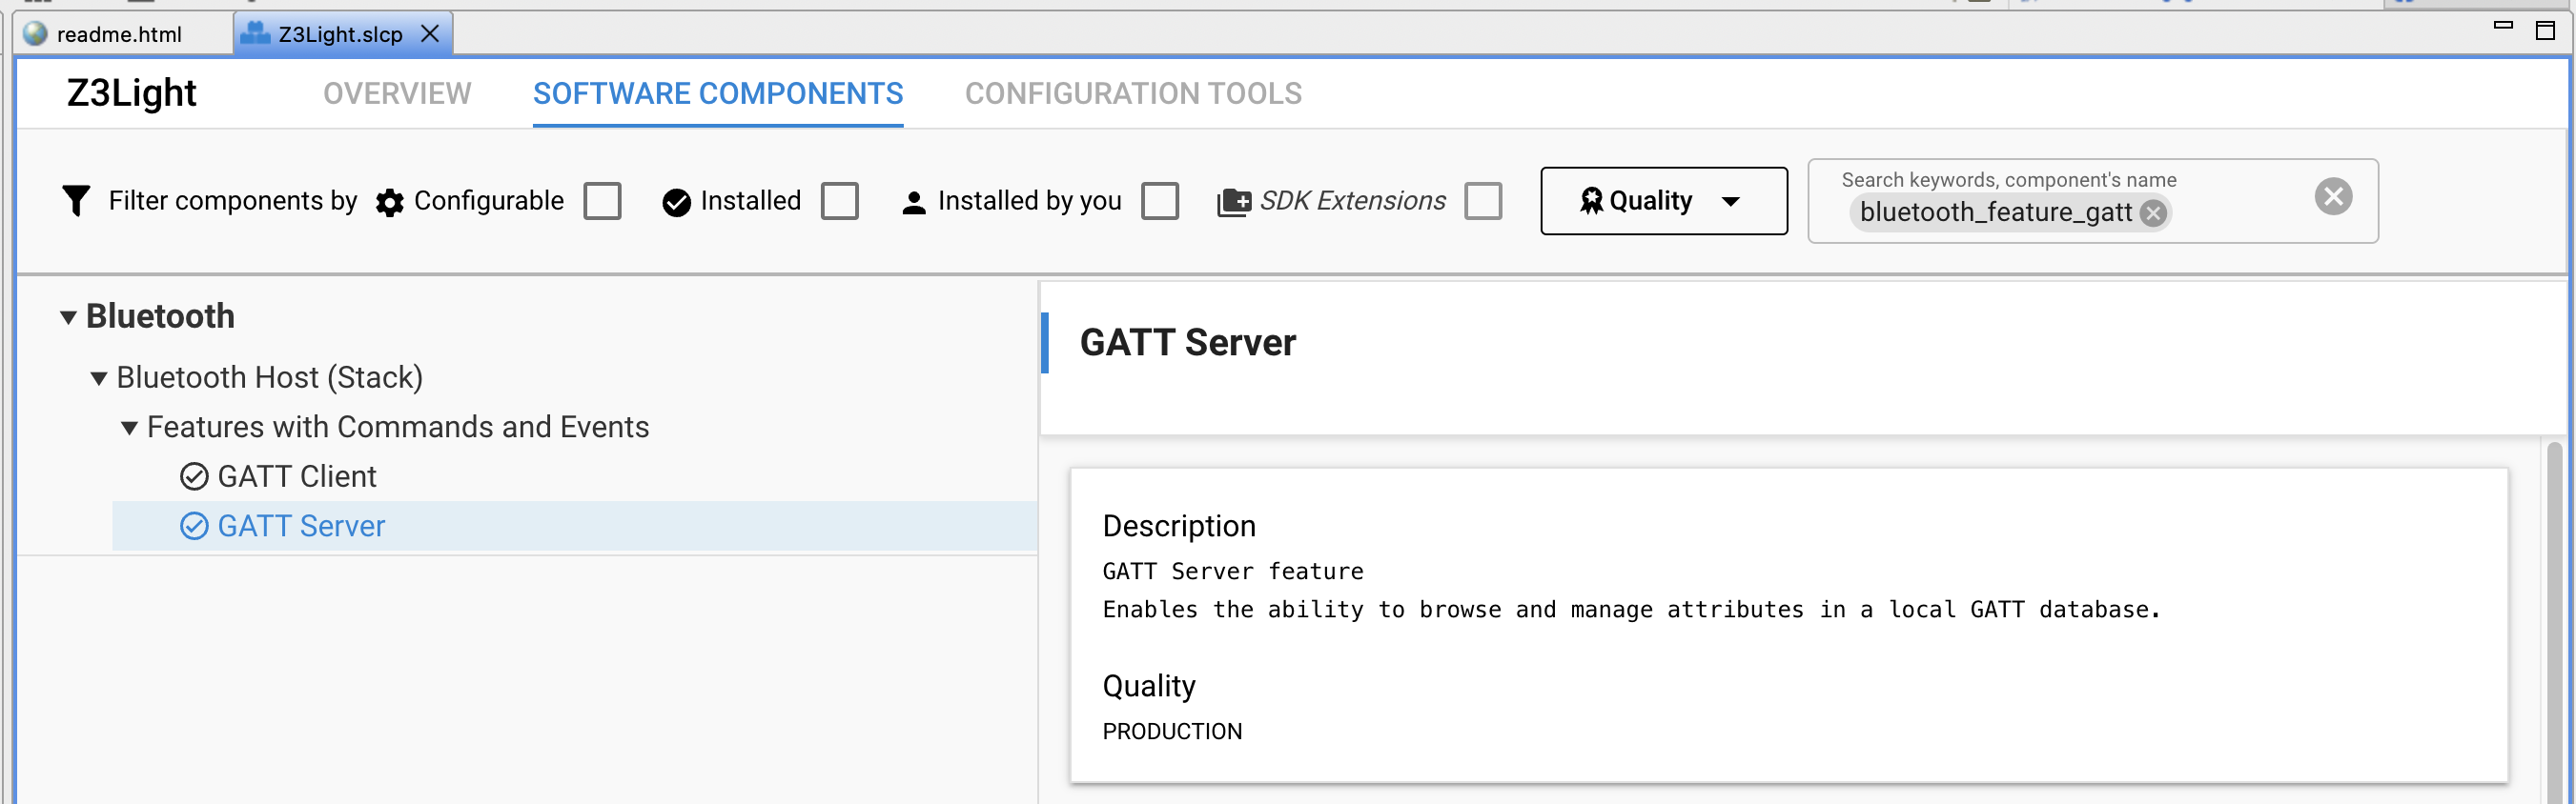This screenshot has width=2576, height=804.
Task: Click the SDK Extensions folder icon
Action: pyautogui.click(x=1233, y=203)
